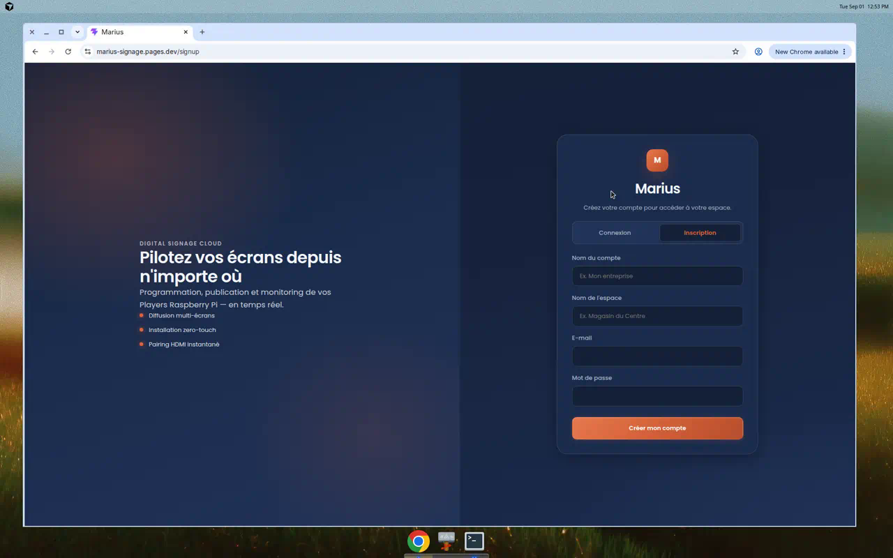Click into the Mot de passe field

tap(657, 396)
